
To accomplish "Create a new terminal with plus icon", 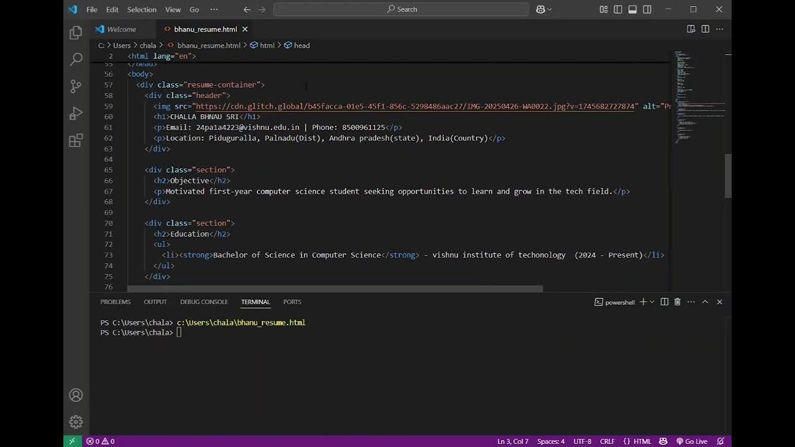I will coord(643,302).
